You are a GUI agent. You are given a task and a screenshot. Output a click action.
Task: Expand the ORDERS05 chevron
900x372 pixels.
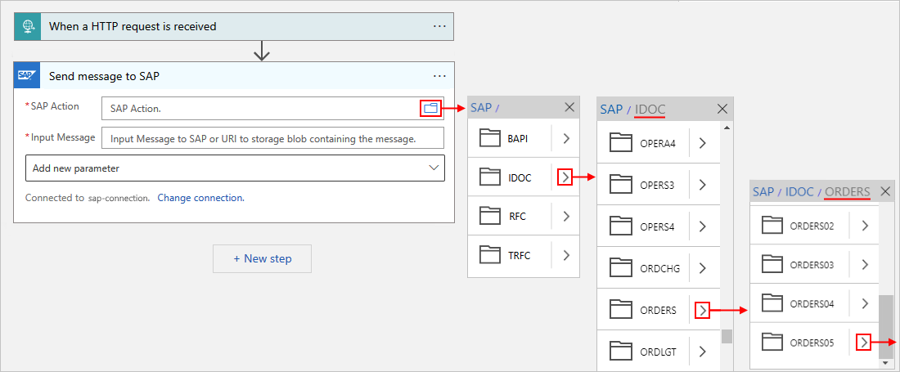(864, 343)
